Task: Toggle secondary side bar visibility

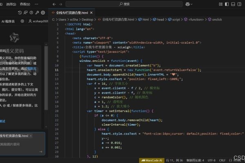Action: pyautogui.click(x=239, y=4)
